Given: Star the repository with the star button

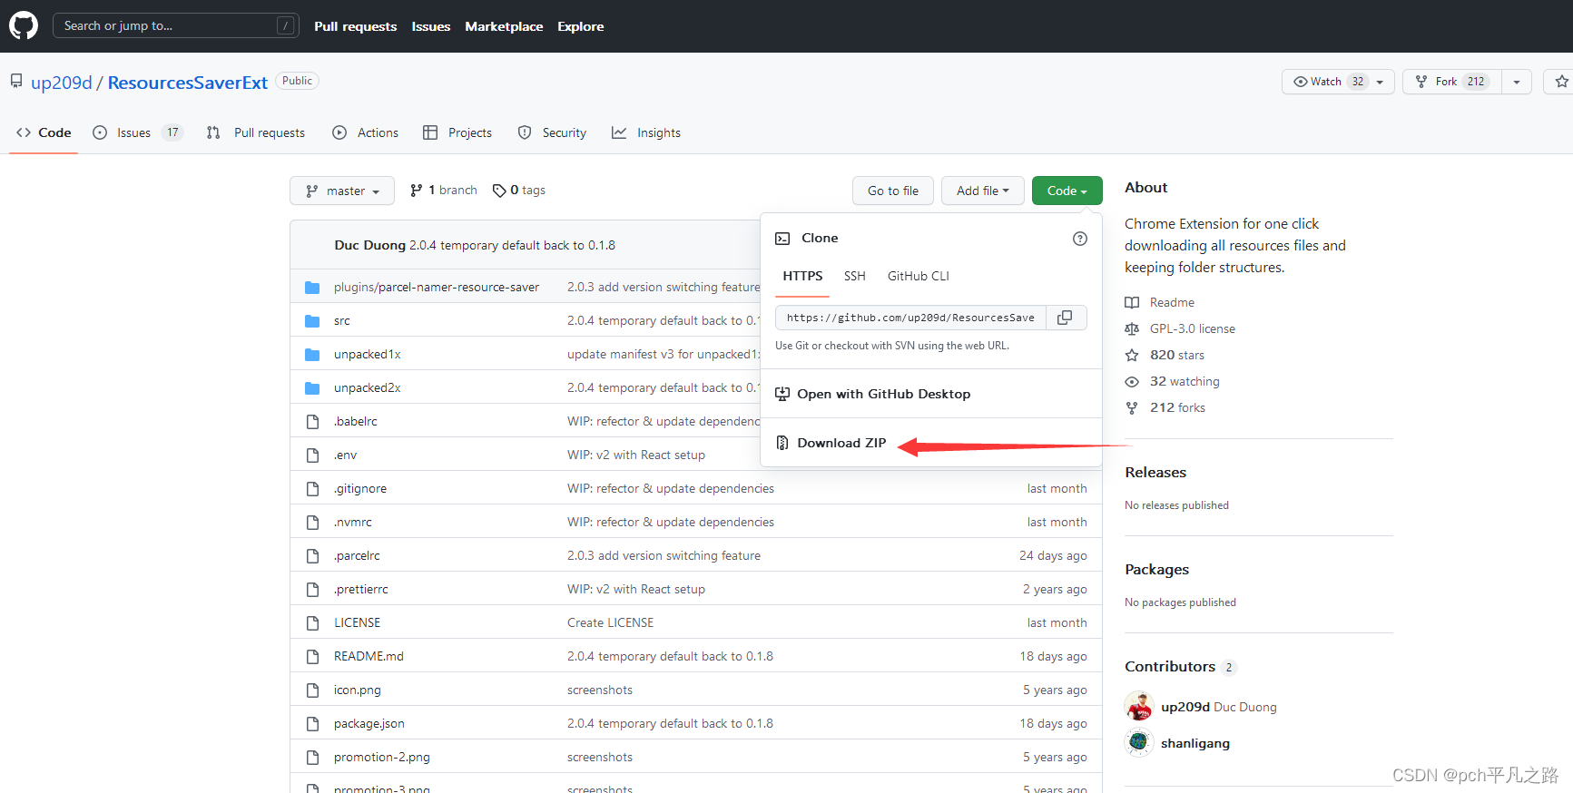Looking at the screenshot, I should tap(1561, 82).
